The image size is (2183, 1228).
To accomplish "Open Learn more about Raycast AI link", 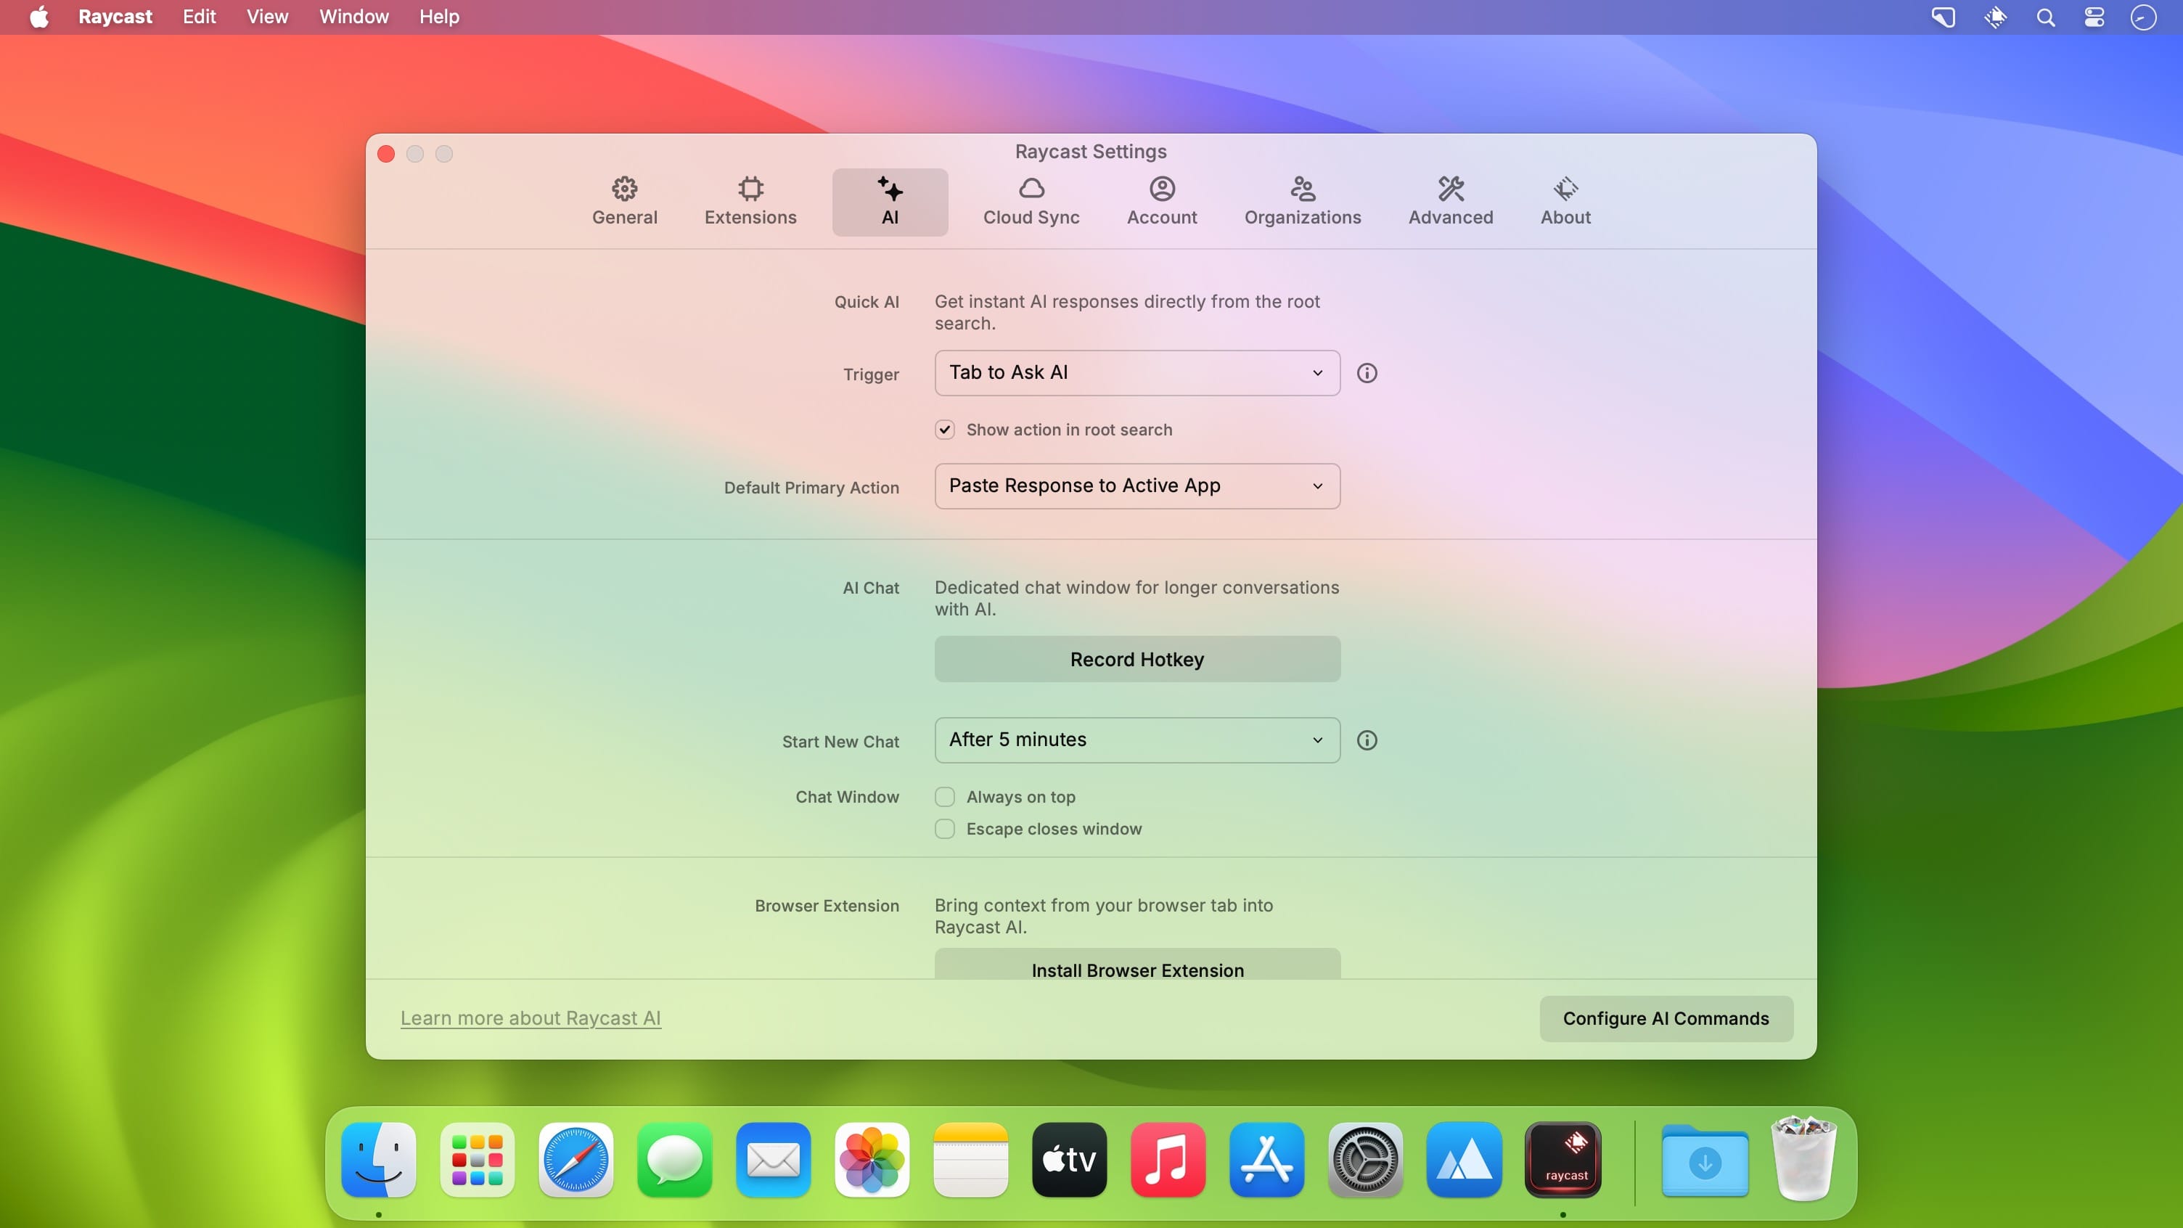I will (531, 1018).
